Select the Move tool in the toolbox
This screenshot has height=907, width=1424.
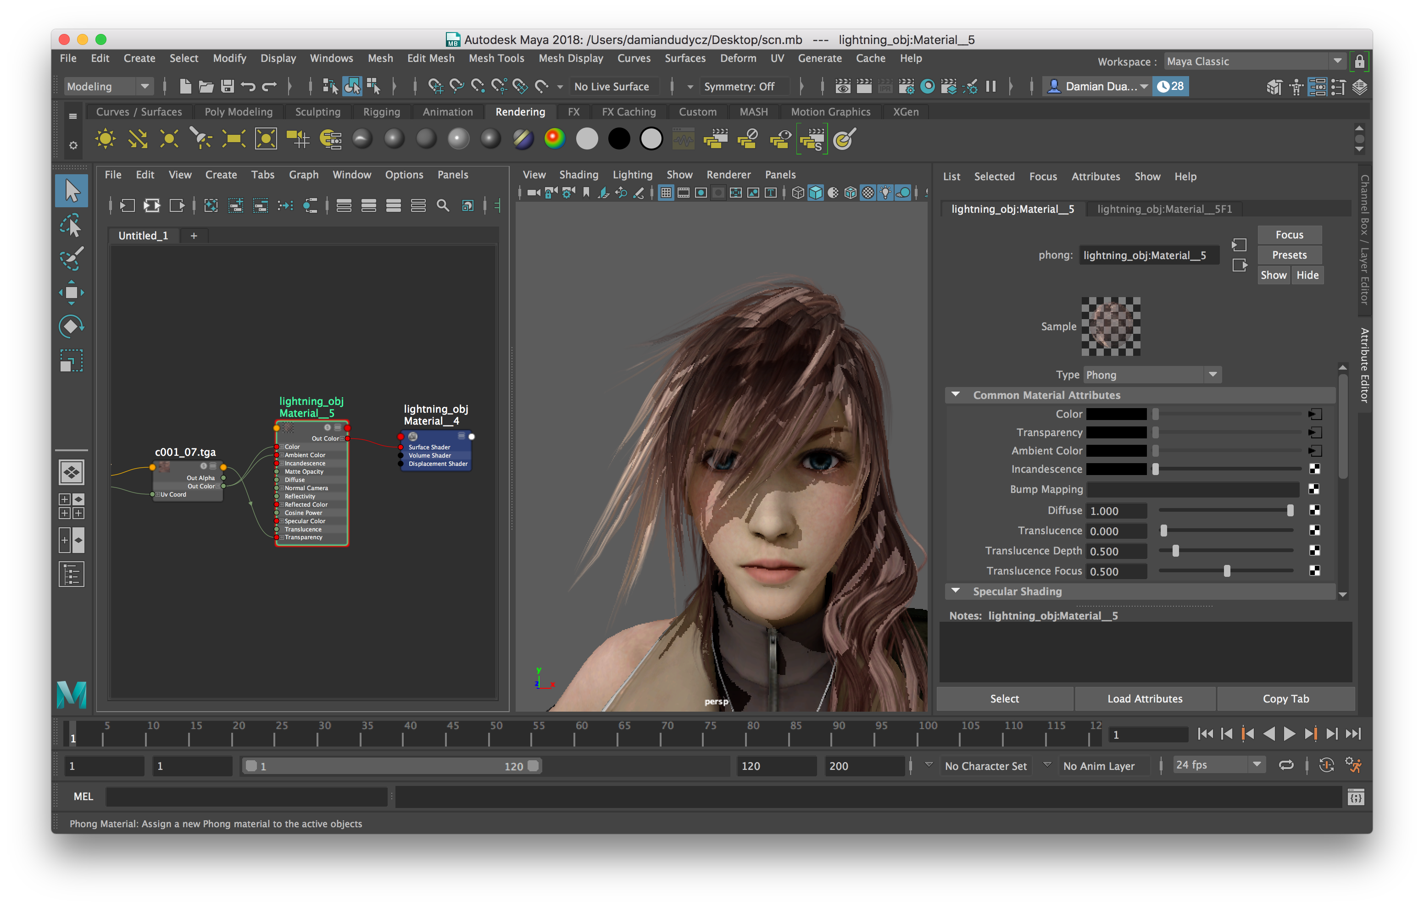71,292
